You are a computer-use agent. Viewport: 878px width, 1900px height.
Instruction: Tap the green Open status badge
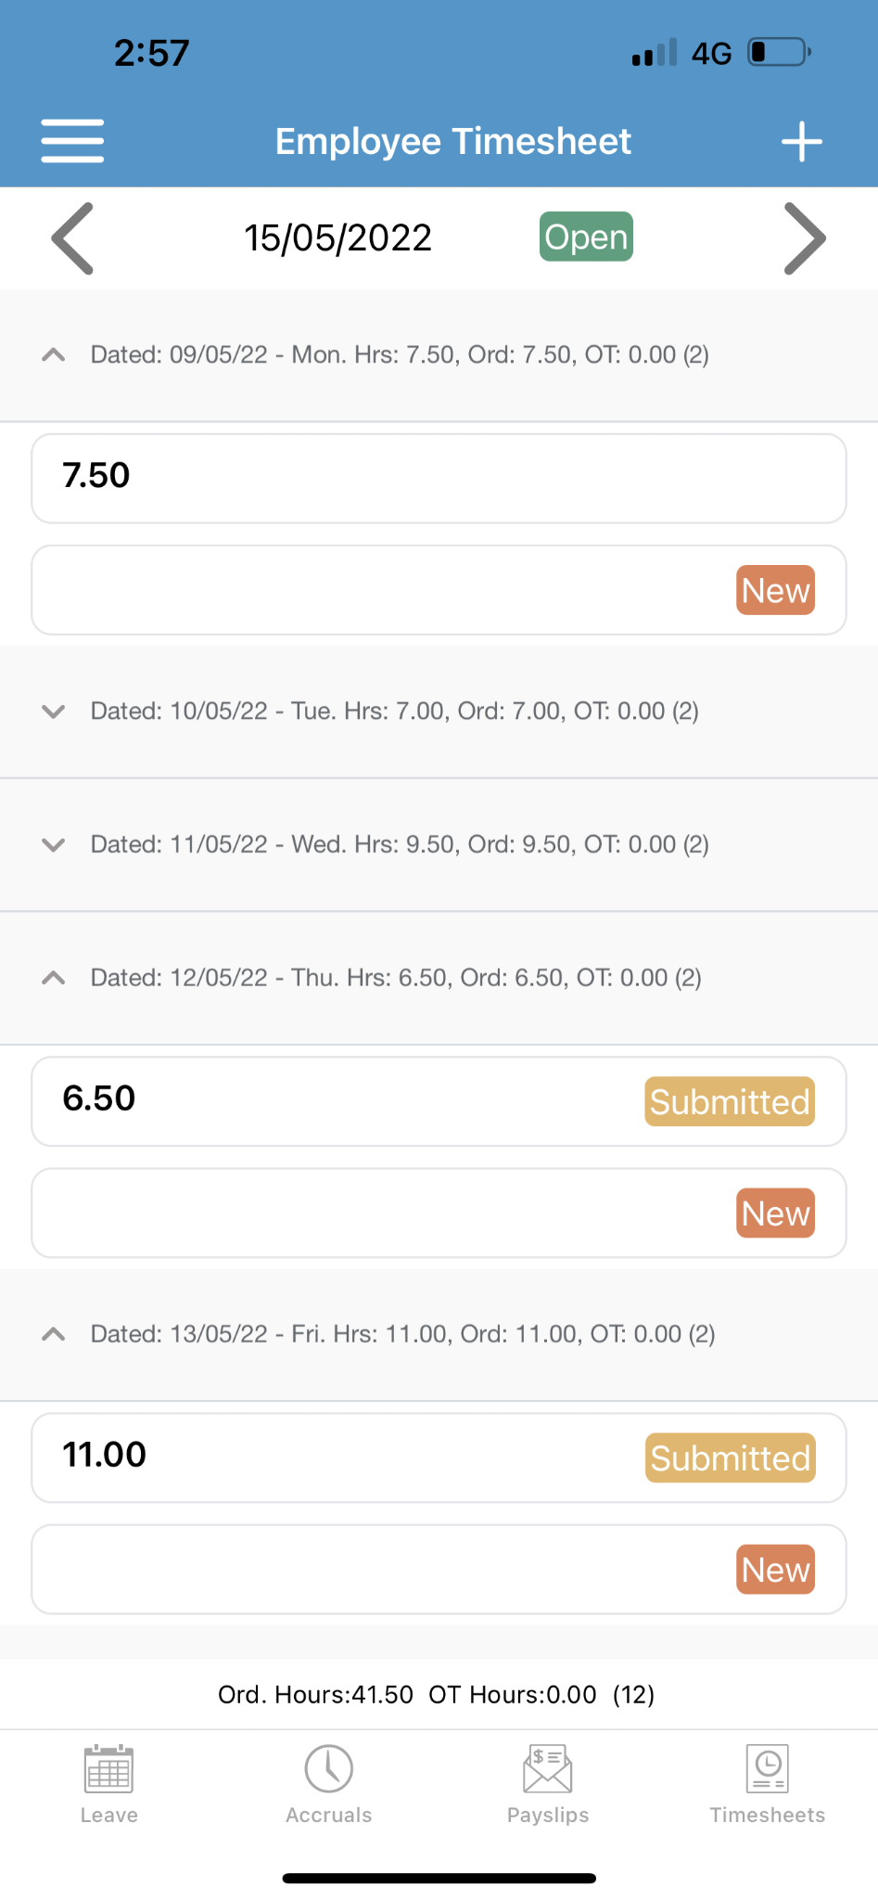pyautogui.click(x=586, y=237)
